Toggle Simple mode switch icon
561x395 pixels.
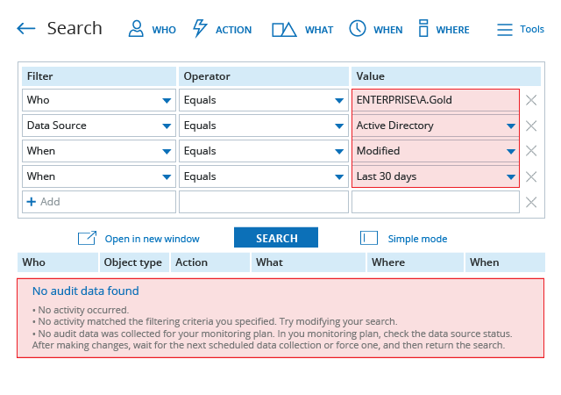point(369,238)
